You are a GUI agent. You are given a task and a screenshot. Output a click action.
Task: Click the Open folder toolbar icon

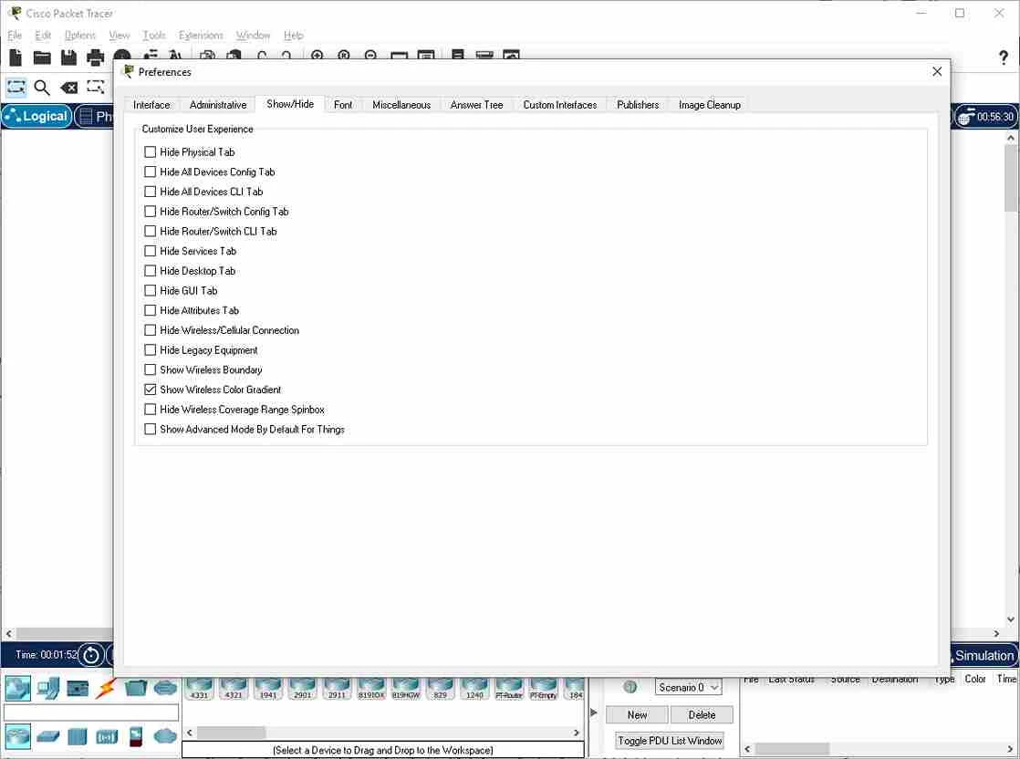42,57
